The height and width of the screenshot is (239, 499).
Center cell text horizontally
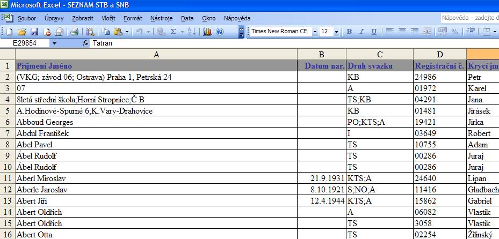(x=402, y=32)
